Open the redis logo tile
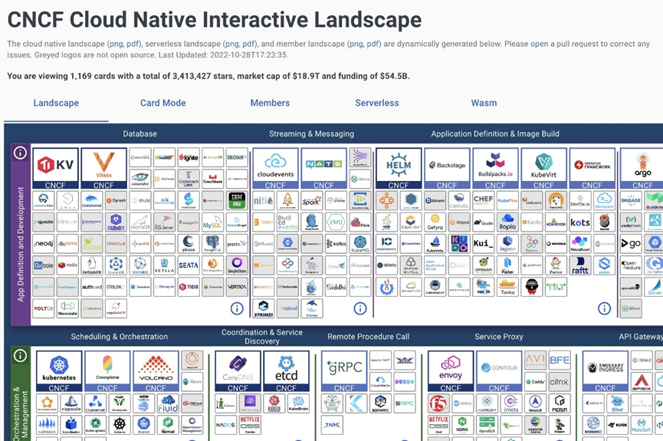 [x=67, y=265]
